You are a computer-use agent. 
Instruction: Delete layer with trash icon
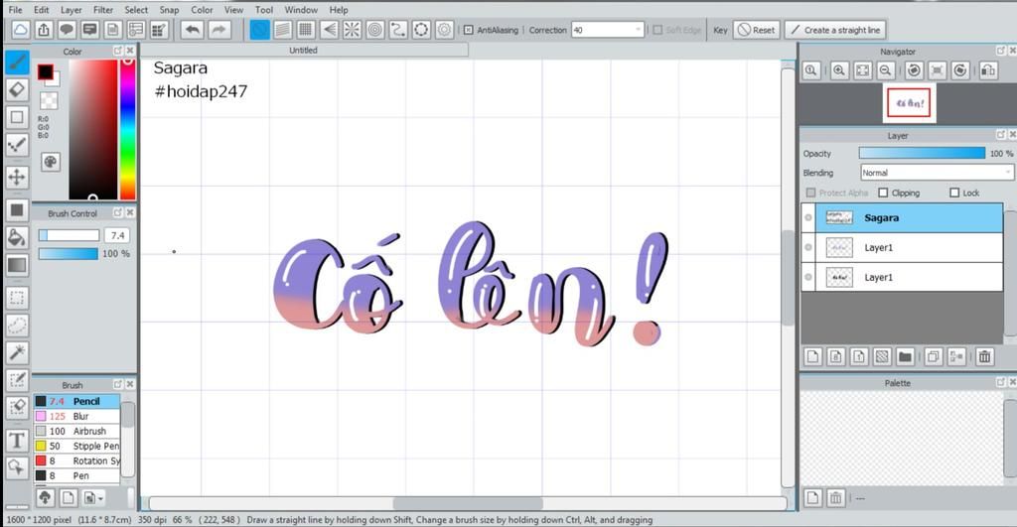pos(984,356)
